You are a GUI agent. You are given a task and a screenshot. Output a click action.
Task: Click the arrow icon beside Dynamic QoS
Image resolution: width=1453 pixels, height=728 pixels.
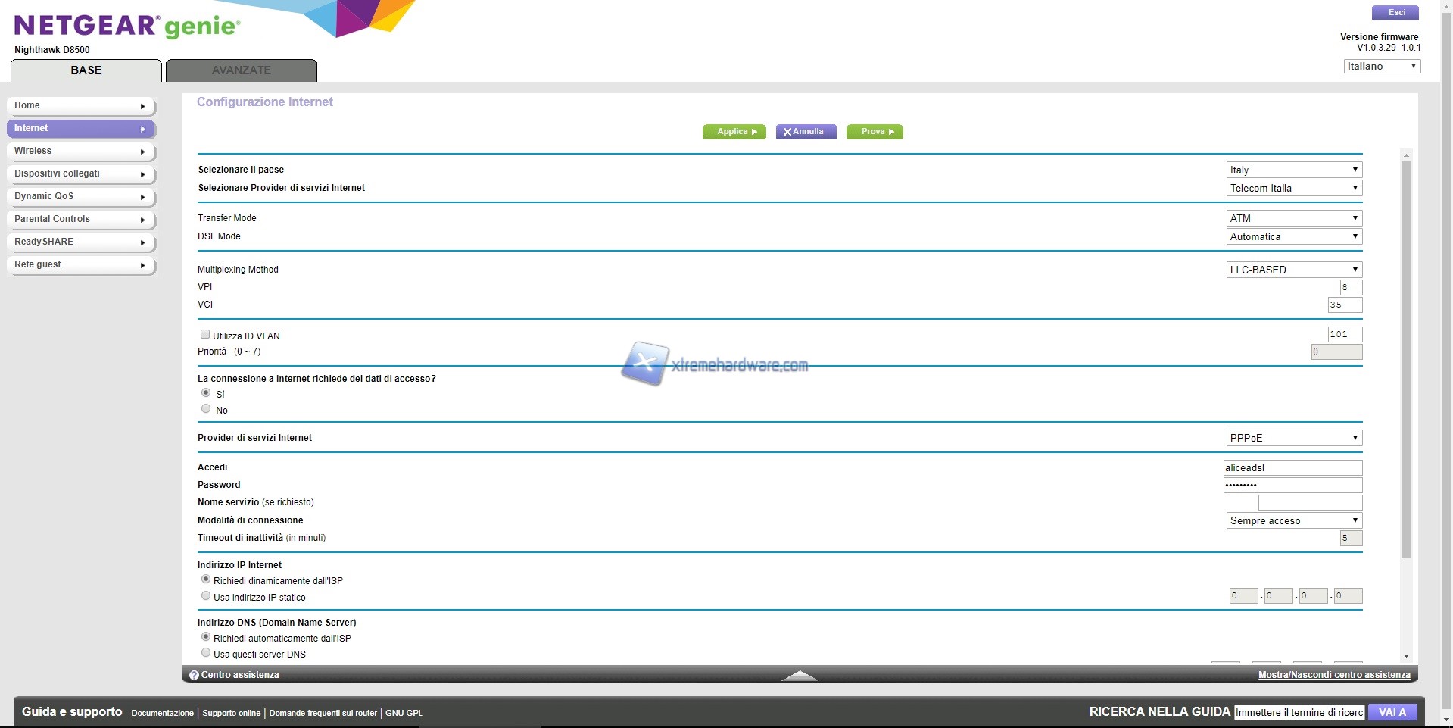coord(142,198)
